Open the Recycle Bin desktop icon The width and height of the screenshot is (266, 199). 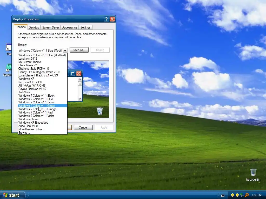click(253, 175)
